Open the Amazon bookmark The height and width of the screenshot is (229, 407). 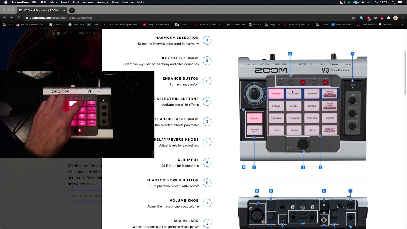click(386, 24)
